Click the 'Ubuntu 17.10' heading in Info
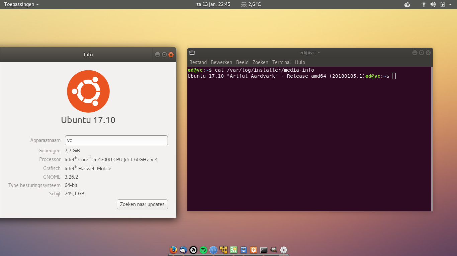457x256 pixels. click(88, 120)
